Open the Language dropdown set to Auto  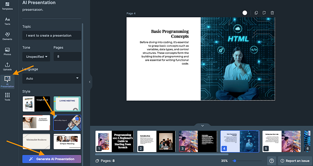(52, 78)
